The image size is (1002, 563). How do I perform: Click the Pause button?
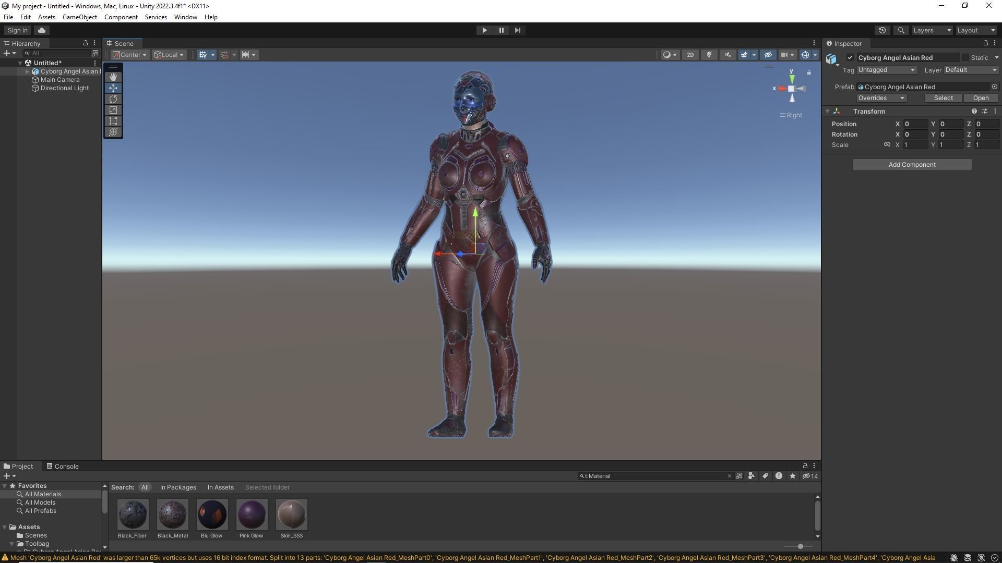tap(501, 30)
